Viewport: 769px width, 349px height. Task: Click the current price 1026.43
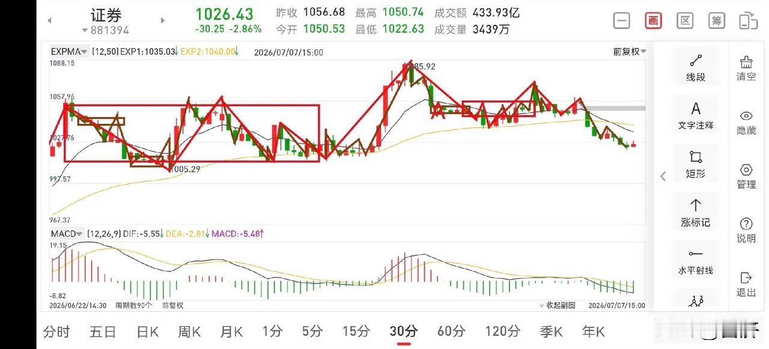[x=225, y=14]
